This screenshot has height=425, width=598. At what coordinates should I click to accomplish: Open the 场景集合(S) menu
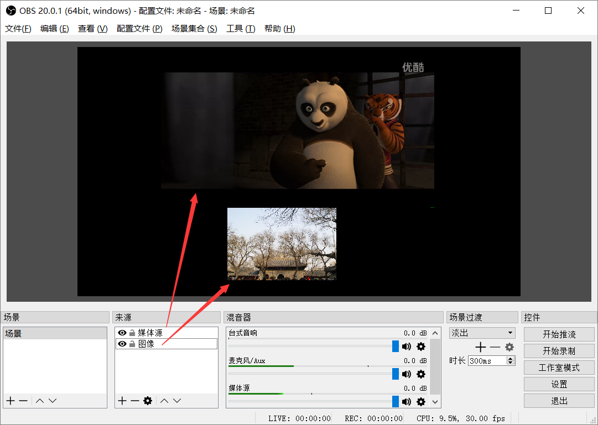pos(194,29)
